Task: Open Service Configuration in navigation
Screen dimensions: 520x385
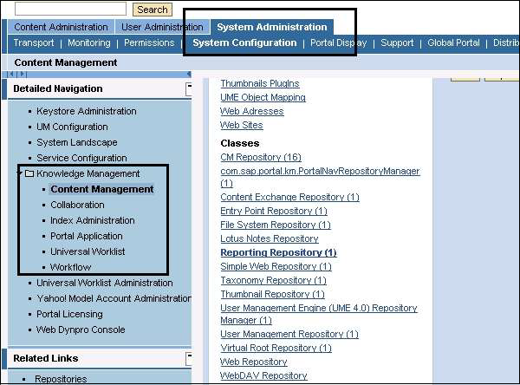Action: coord(81,158)
